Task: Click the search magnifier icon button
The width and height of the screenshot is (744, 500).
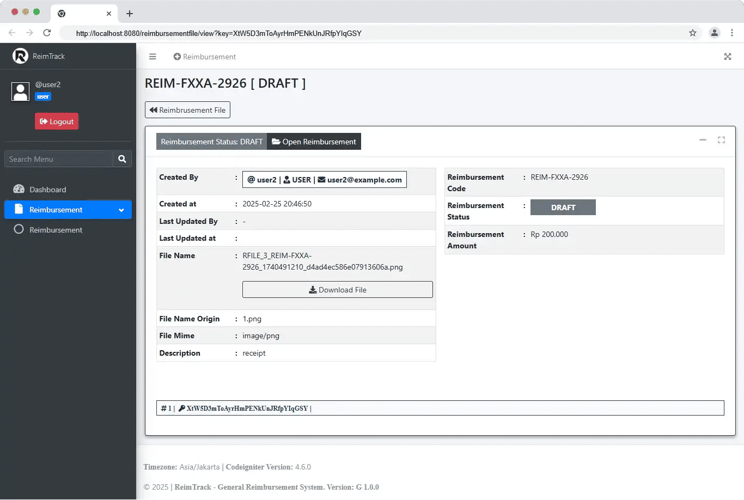Action: tap(122, 159)
